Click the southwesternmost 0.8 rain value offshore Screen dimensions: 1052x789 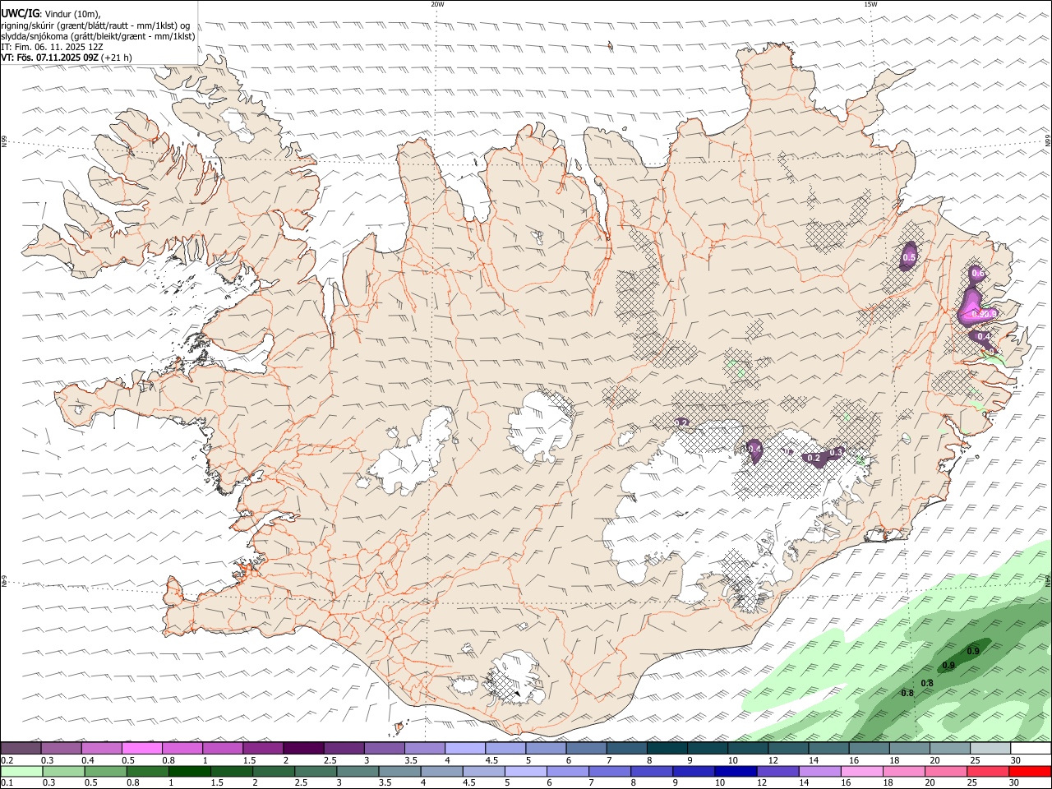[x=907, y=694]
